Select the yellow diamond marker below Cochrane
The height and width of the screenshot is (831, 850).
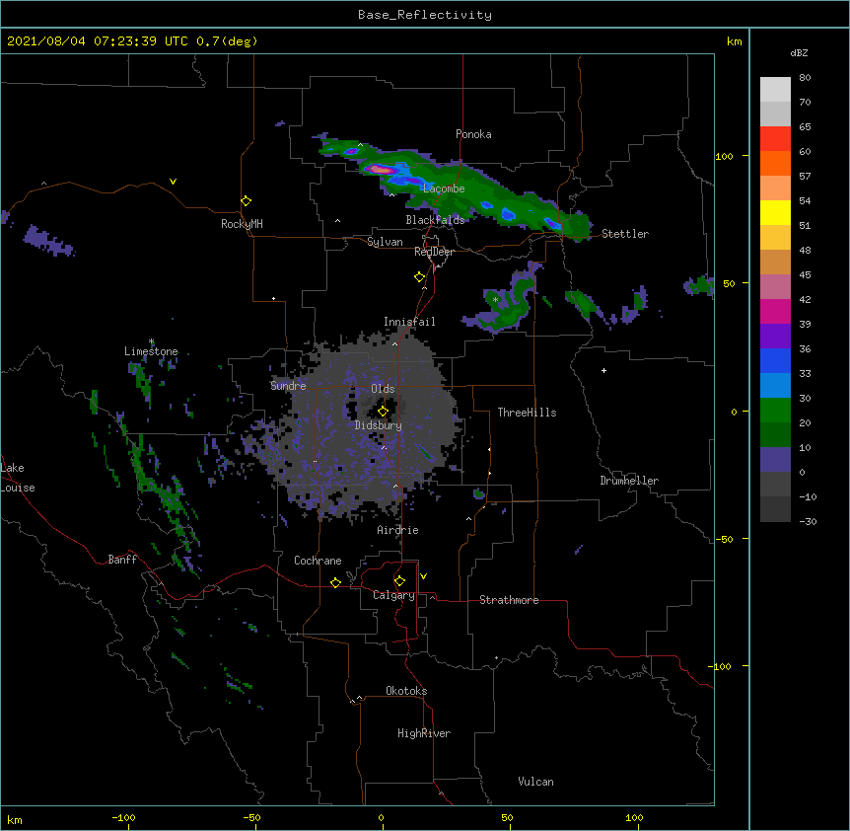coord(335,582)
